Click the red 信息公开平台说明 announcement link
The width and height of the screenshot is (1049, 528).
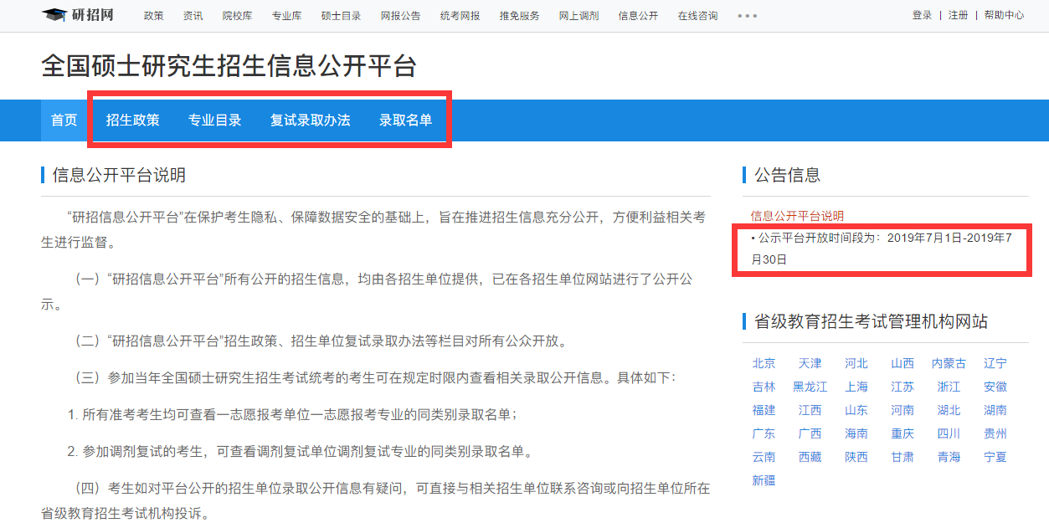(x=797, y=216)
